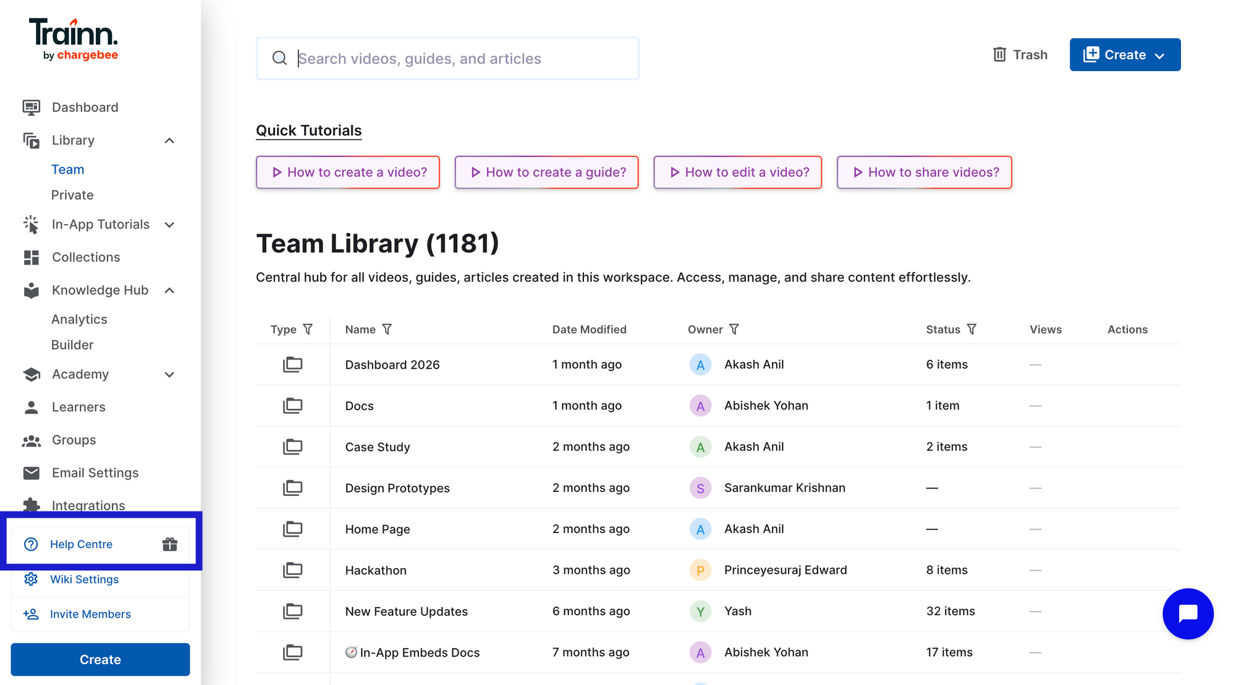Click the Academy graduation cap icon
Viewport: 1236px width, 685px height.
coord(32,374)
